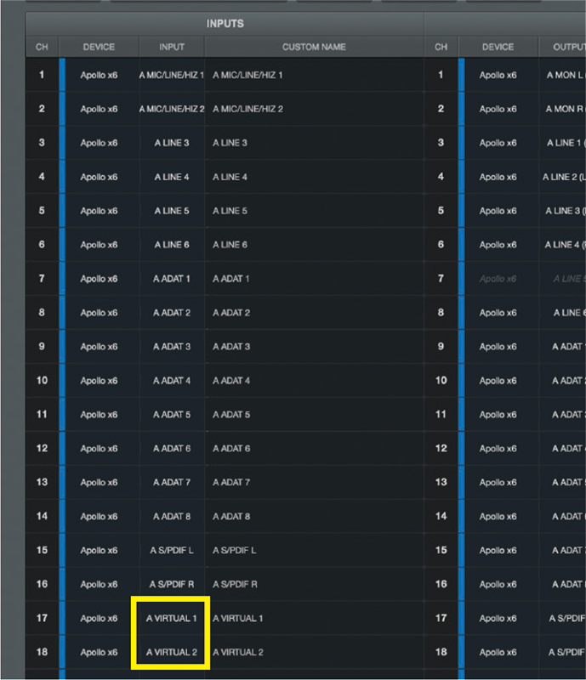Click output row 15 Apollo x6 device
Image resolution: width=586 pixels, height=680 pixels.
pos(498,550)
